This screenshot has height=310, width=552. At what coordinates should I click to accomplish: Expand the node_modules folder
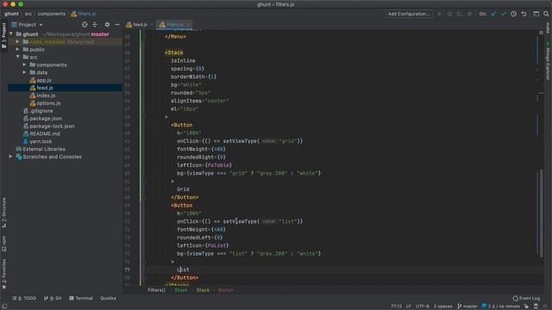tap(17, 42)
